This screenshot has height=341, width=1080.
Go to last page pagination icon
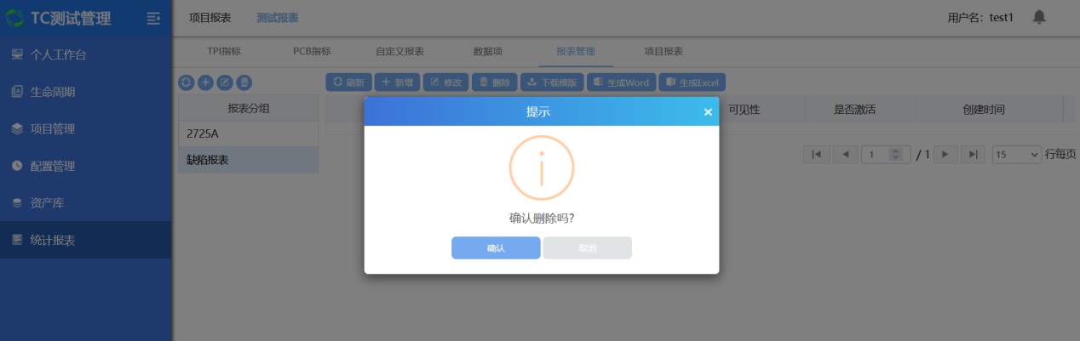click(974, 154)
